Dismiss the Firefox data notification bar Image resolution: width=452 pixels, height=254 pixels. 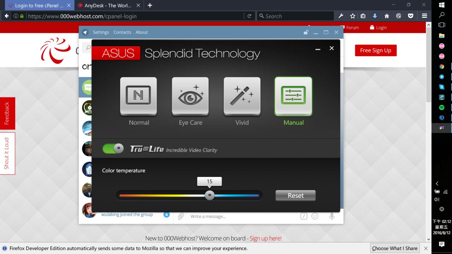point(426,248)
